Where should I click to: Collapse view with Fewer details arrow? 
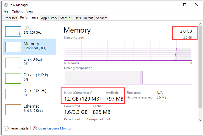pos(6,128)
